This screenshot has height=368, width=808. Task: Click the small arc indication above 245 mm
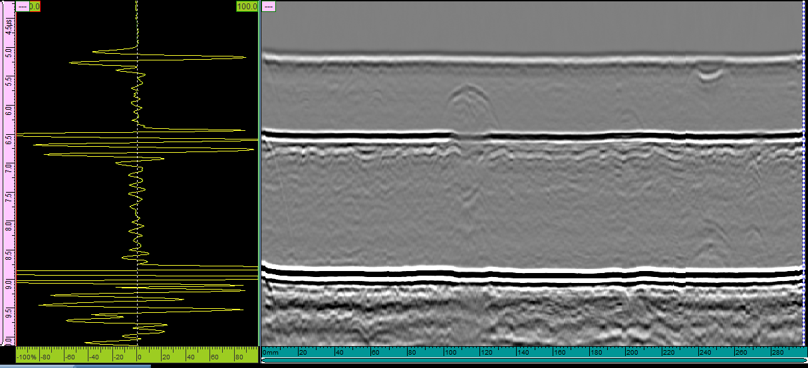click(710, 73)
